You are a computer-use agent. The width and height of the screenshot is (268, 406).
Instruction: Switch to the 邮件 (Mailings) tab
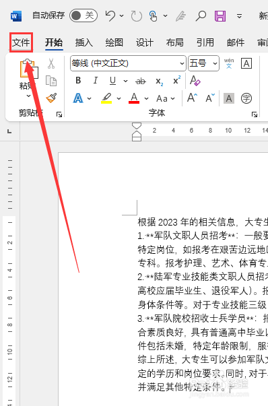pyautogui.click(x=236, y=42)
